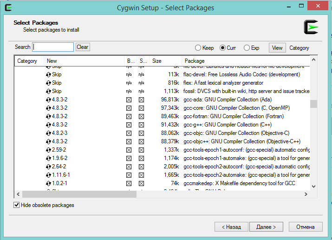Screen dimensions: 332x240
Task: Select the Exp radio button
Action: point(247,47)
